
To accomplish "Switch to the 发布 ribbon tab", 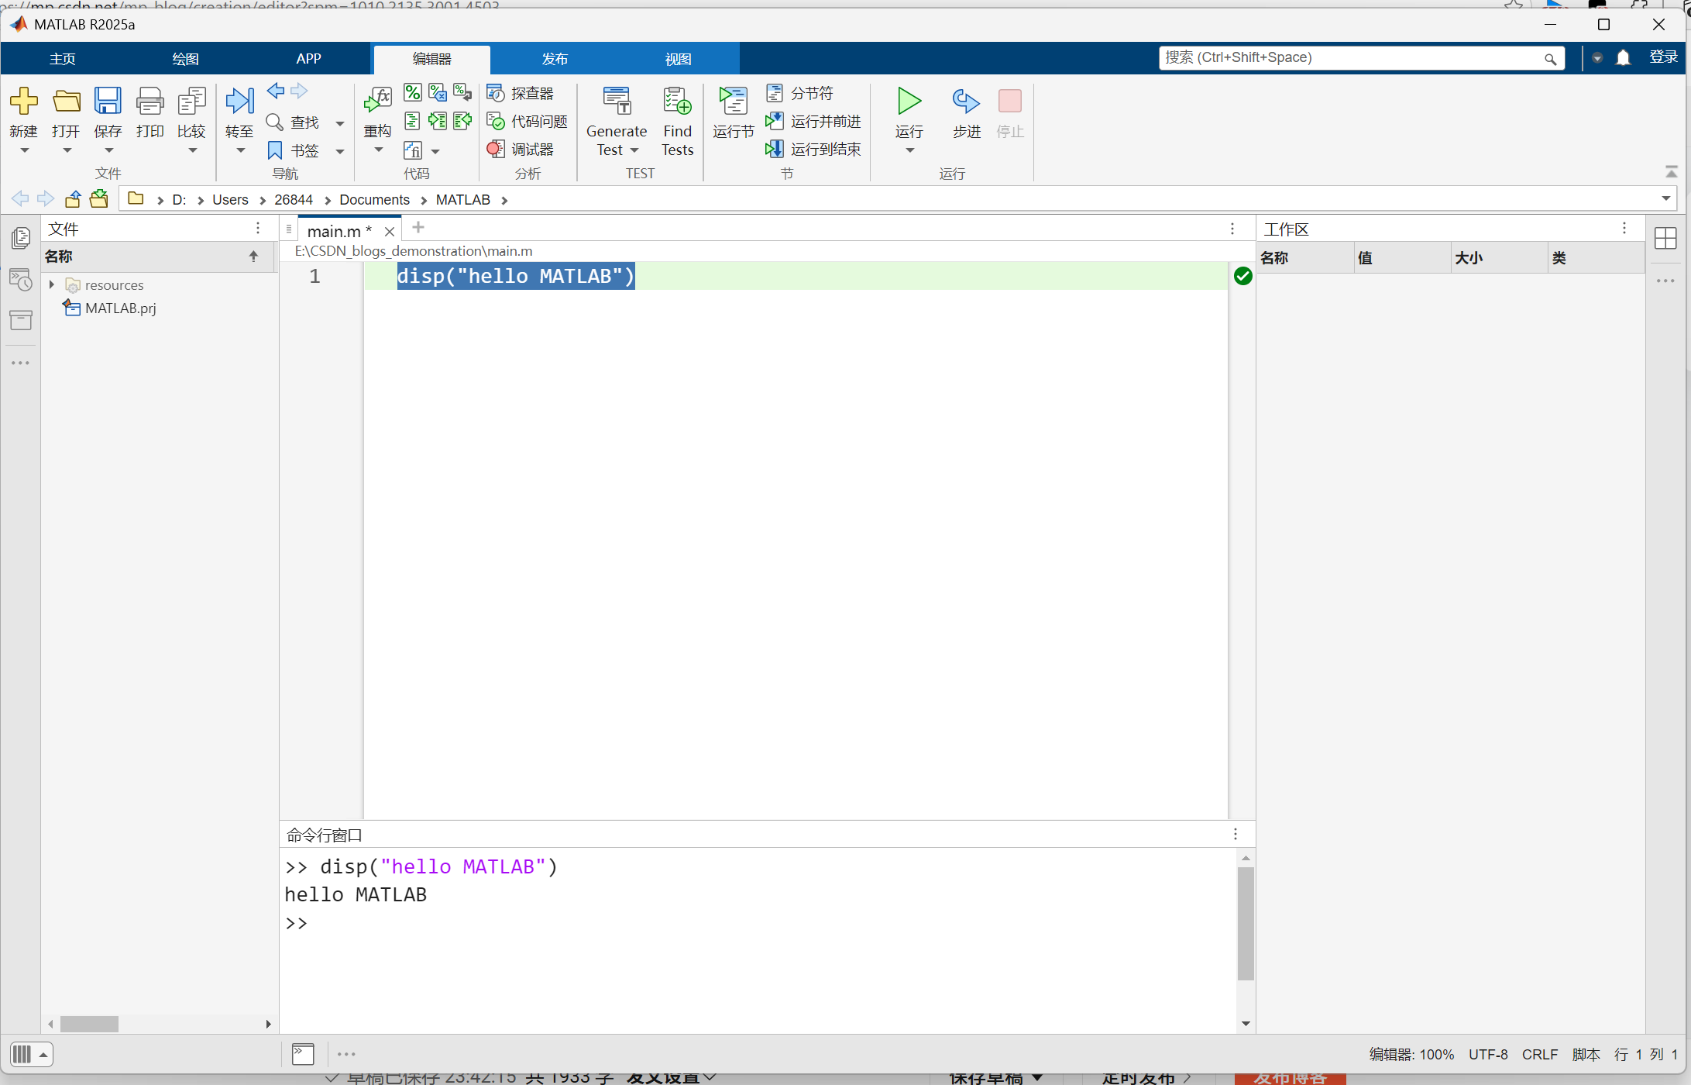I will (x=555, y=59).
